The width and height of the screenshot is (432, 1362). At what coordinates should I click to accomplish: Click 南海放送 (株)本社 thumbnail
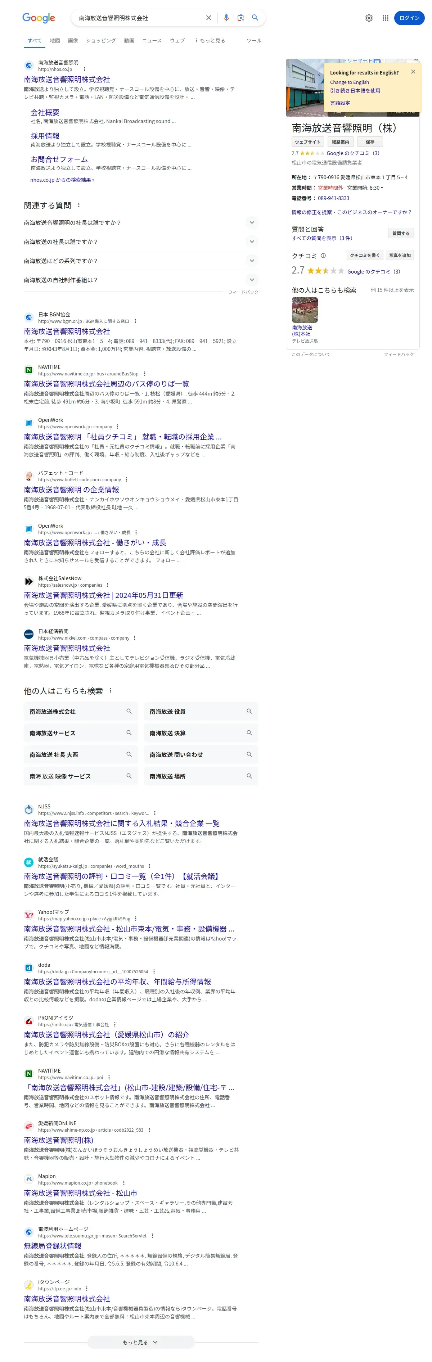click(x=305, y=310)
